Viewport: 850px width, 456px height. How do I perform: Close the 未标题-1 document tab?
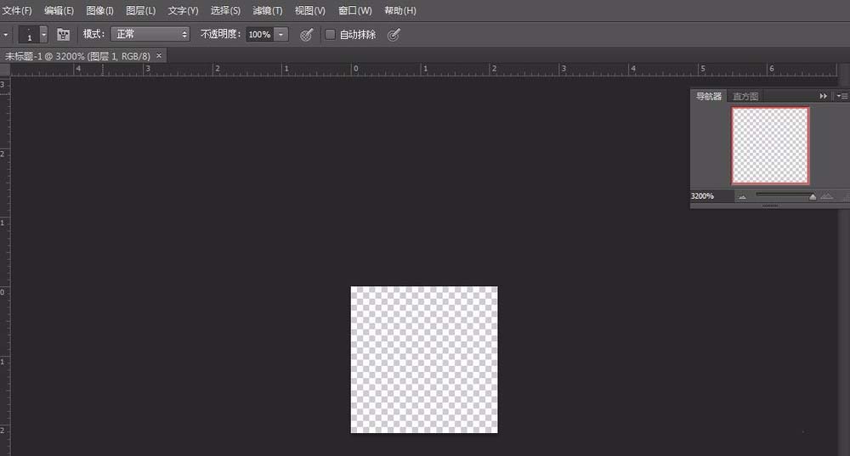tap(158, 55)
